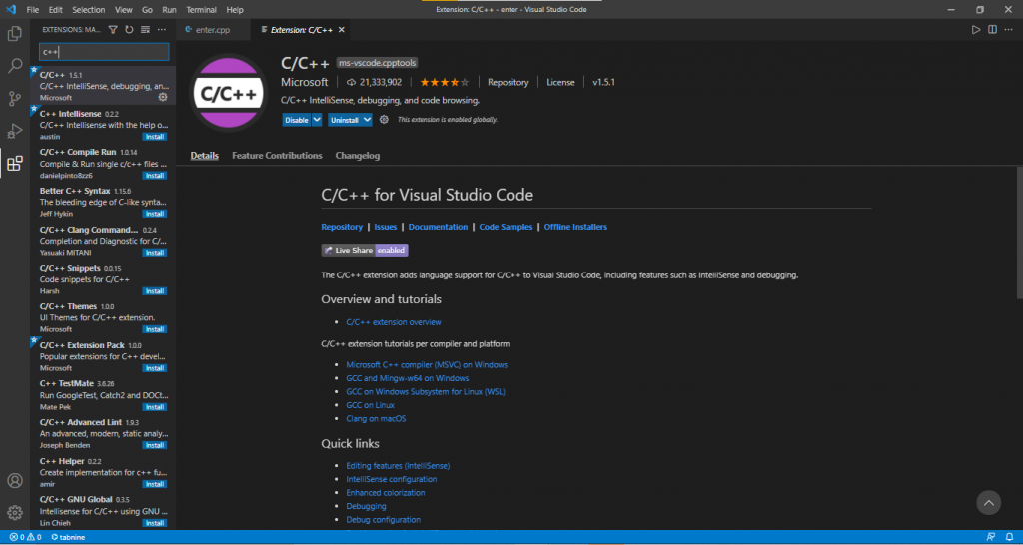Install C++ TestMate extension
Screen dimensions: 1023x545
(155, 407)
